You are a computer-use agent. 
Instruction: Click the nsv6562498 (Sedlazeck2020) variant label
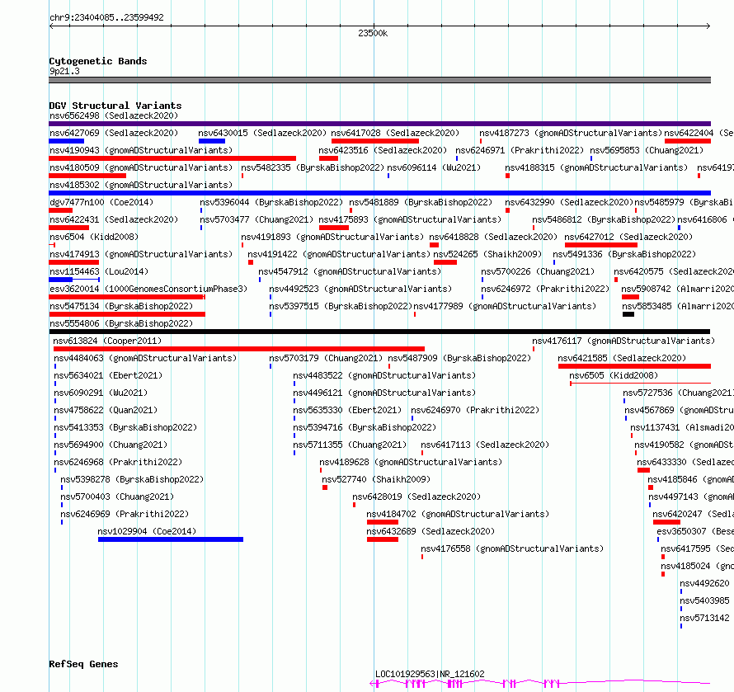pyautogui.click(x=114, y=115)
